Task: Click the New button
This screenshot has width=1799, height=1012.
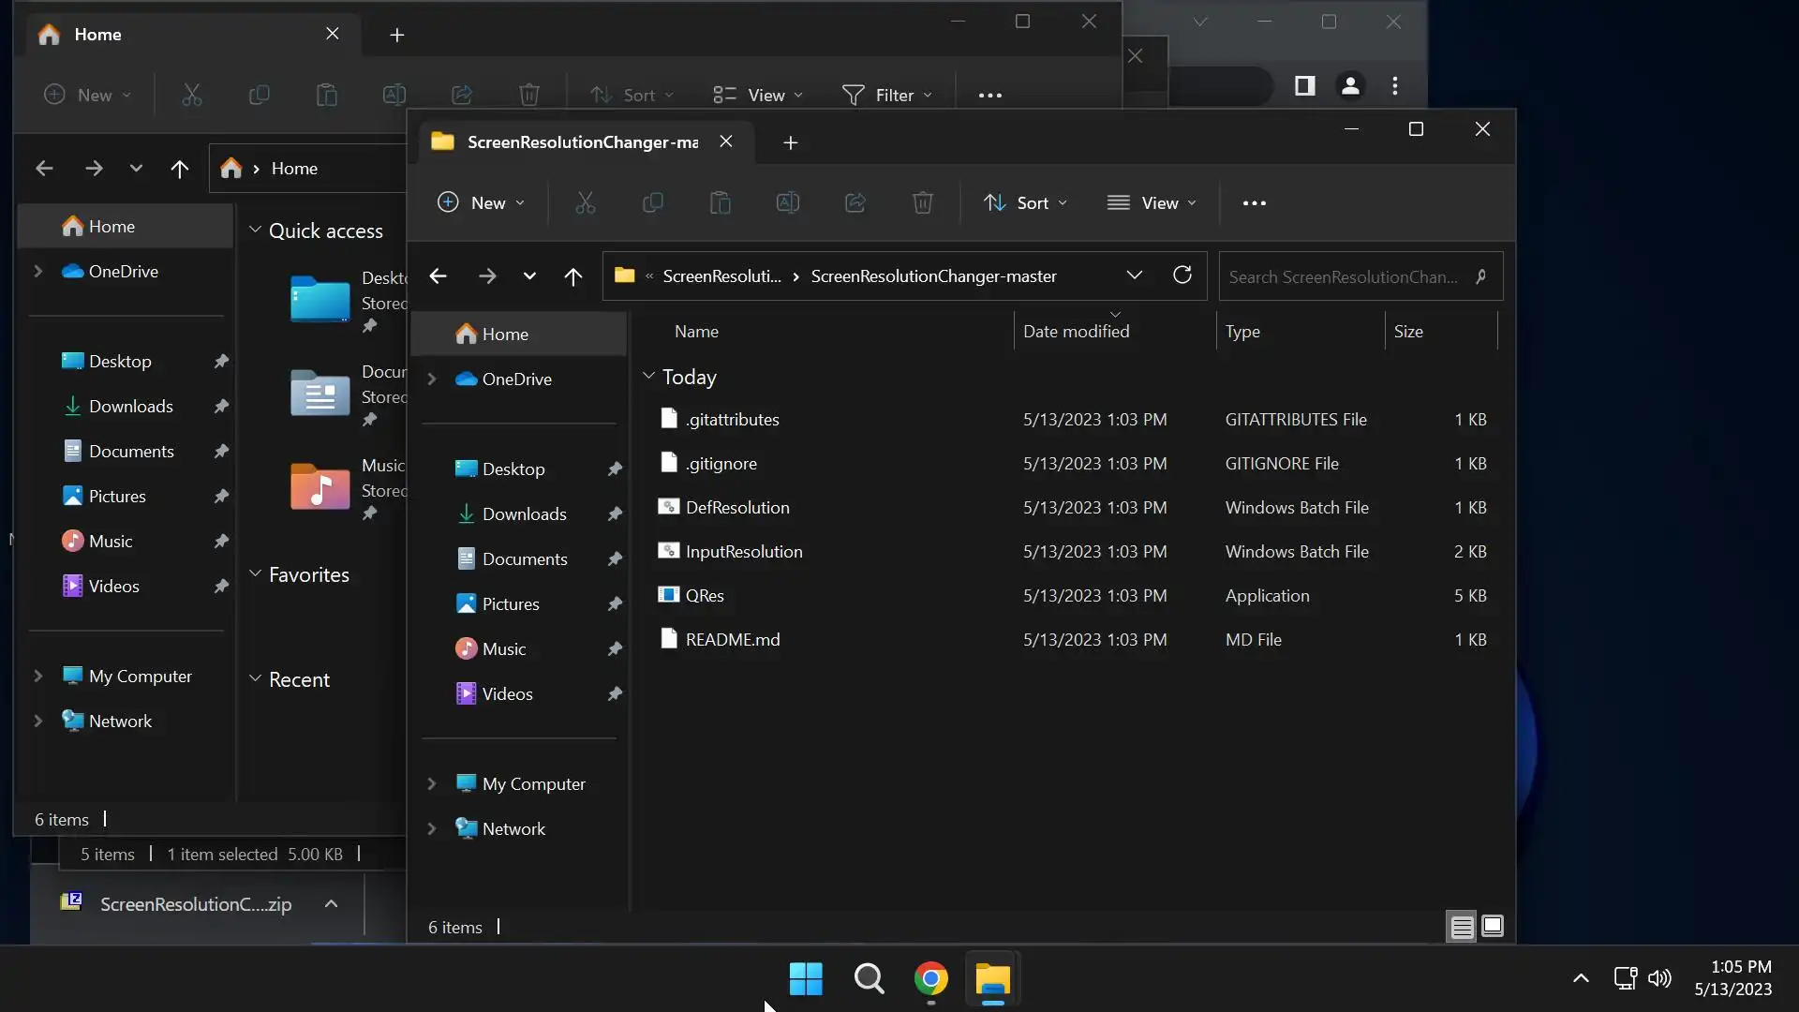Action: click(481, 202)
